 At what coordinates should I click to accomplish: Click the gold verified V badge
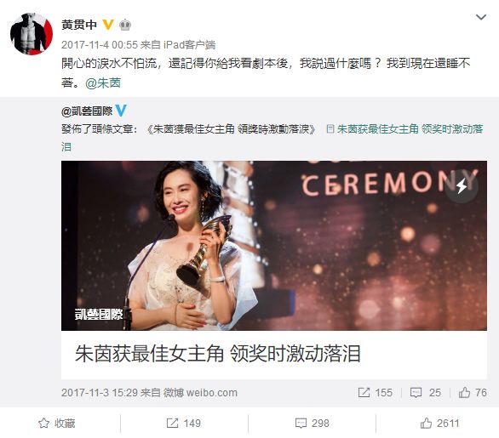[108, 25]
